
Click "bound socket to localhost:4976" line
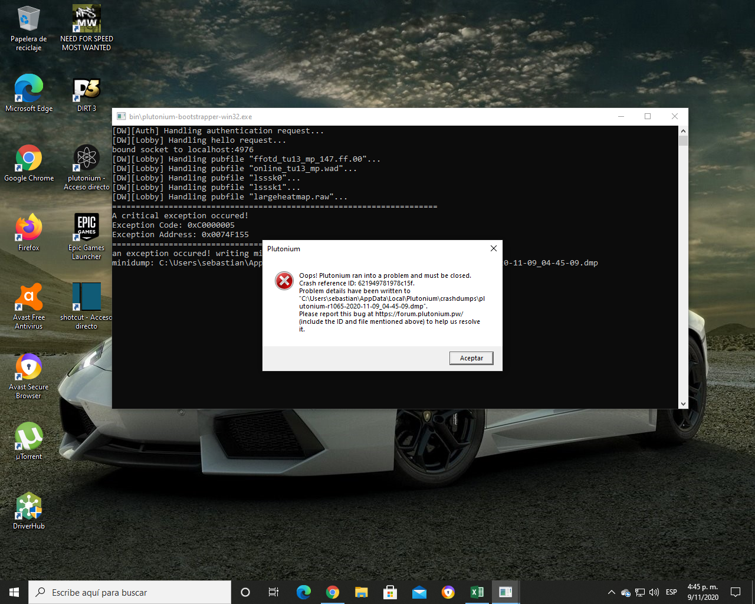183,150
